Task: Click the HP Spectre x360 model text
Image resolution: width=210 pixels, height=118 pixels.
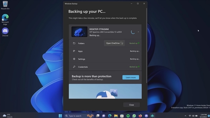Action: tap(106, 32)
